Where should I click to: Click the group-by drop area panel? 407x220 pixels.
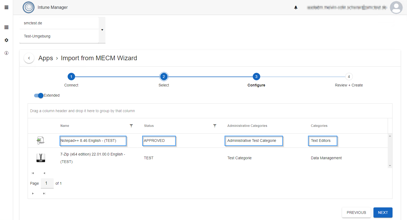pos(210,111)
